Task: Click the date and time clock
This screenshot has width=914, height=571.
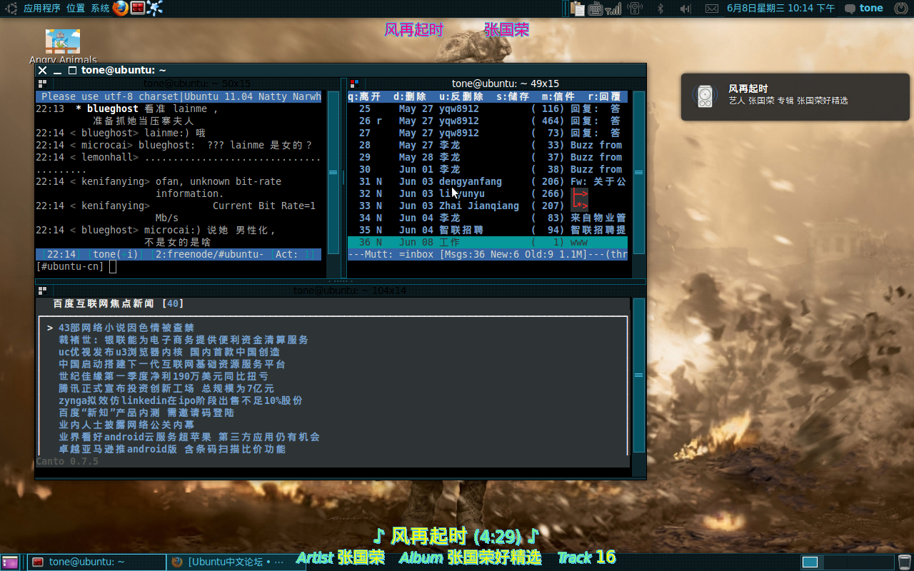Action: click(x=780, y=9)
